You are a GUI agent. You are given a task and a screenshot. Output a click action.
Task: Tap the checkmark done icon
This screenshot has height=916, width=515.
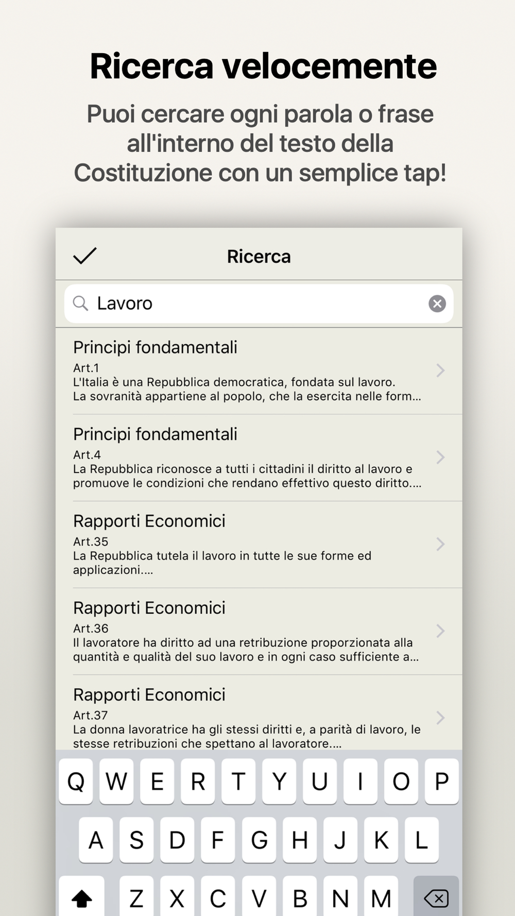click(x=85, y=256)
